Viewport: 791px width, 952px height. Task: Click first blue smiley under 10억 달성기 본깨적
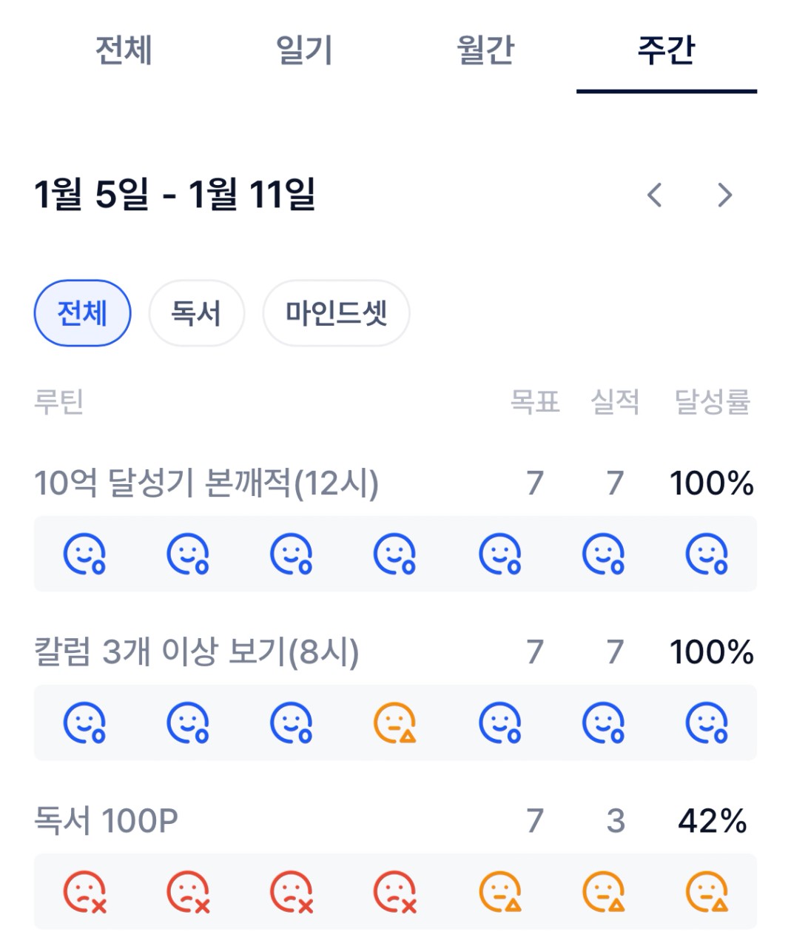click(x=84, y=554)
